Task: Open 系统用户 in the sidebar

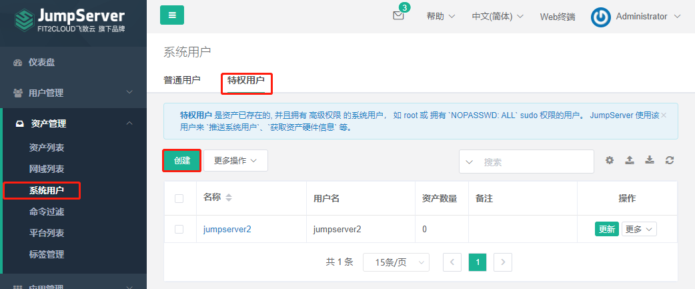Action: 47,191
